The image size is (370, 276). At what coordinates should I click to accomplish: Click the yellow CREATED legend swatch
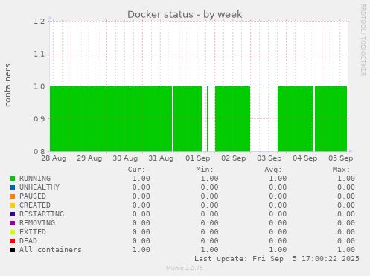(x=13, y=205)
